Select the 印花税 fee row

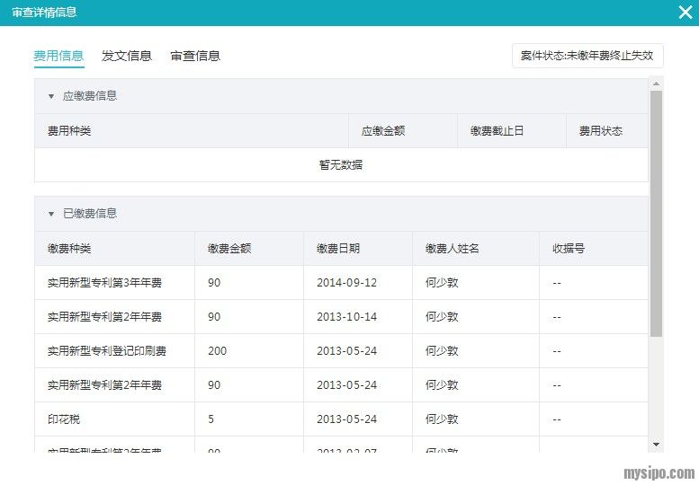[64, 419]
